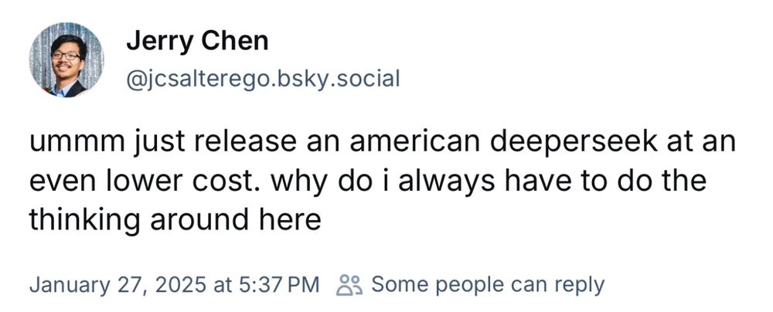Click the year "2025" in timestamp
773x312 pixels.
coord(179,284)
